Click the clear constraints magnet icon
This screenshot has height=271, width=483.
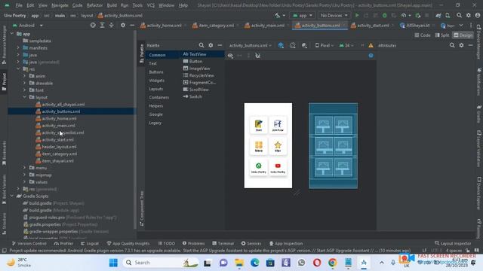258,56
